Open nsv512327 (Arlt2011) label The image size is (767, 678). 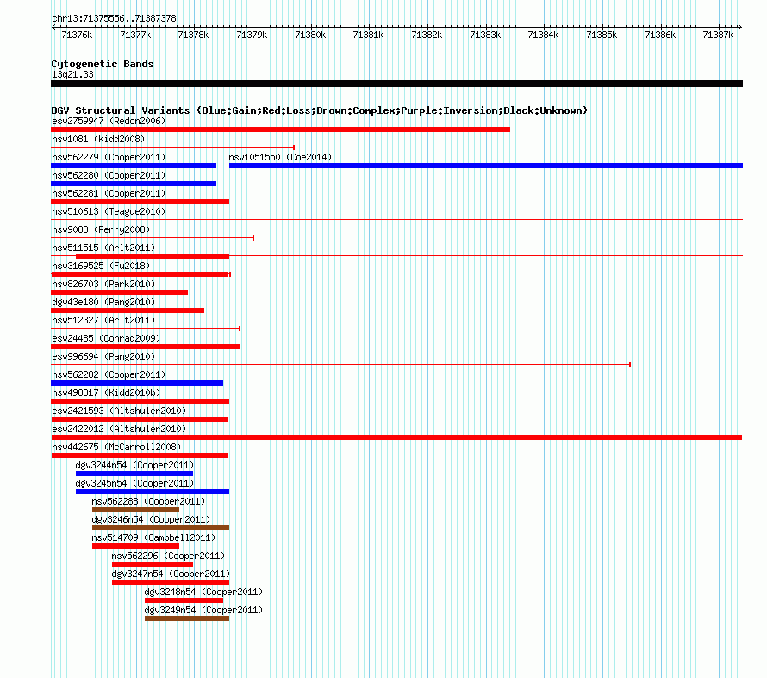point(103,320)
